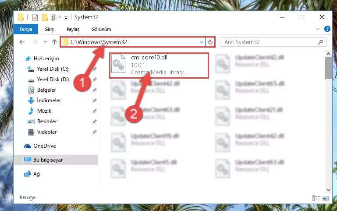Open the Dosya menu tab
This screenshot has width=337, height=211.
click(x=26, y=29)
